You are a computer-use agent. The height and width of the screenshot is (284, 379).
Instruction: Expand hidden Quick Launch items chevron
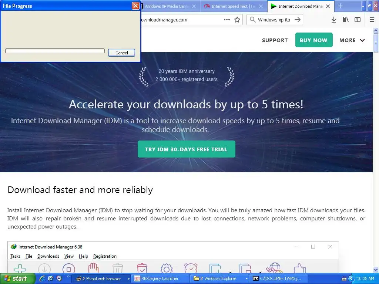[x=68, y=277]
